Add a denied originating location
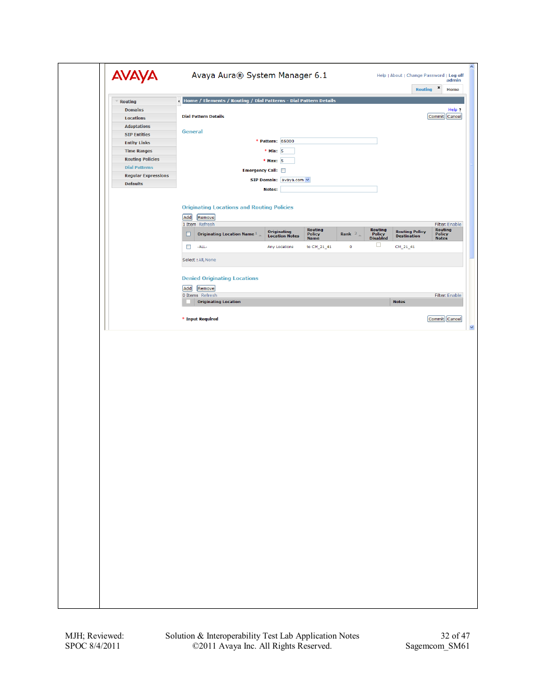The width and height of the screenshot is (535, 693). click(187, 288)
